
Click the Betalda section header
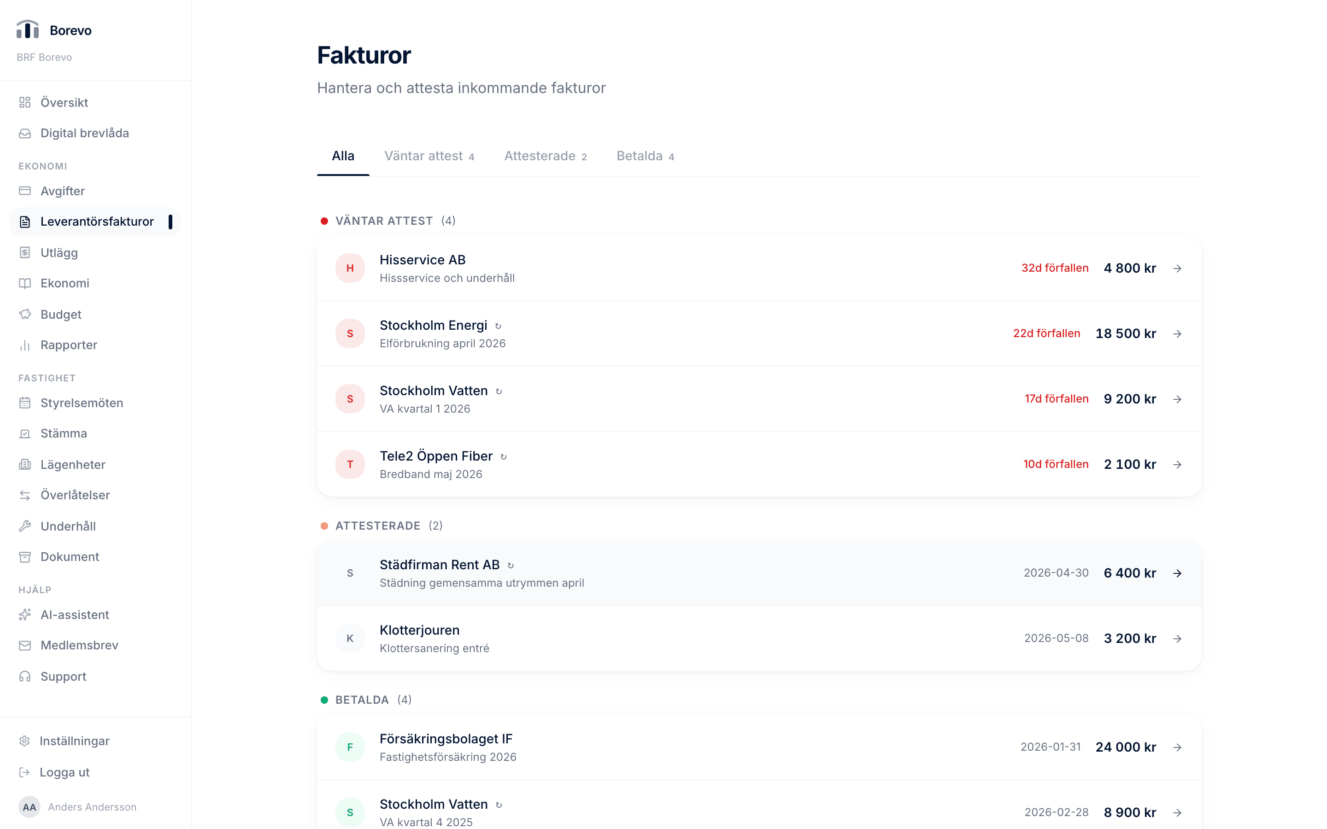pyautogui.click(x=366, y=700)
